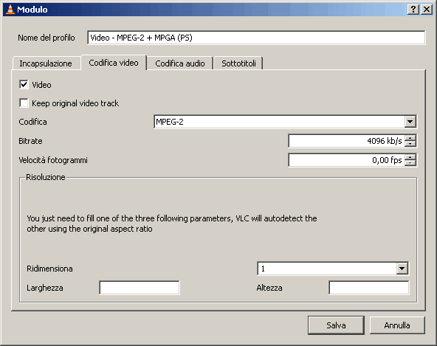Click the Salva button
The image size is (437, 346).
[336, 325]
